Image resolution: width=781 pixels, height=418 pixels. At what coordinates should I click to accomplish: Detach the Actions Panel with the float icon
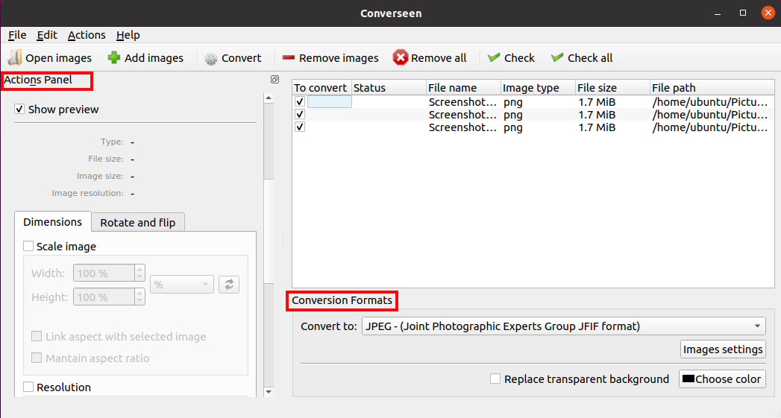coord(275,80)
